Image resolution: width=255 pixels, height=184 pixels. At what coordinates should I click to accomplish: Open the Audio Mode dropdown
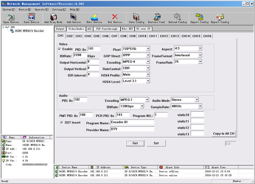point(197,100)
